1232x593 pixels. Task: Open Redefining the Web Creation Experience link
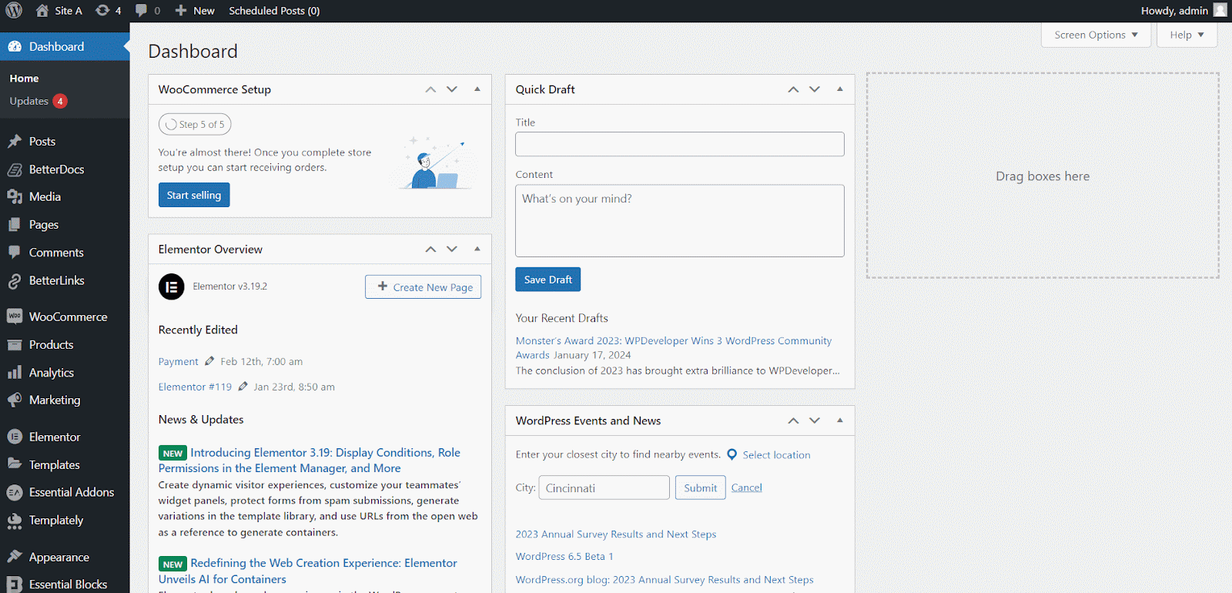(x=308, y=571)
